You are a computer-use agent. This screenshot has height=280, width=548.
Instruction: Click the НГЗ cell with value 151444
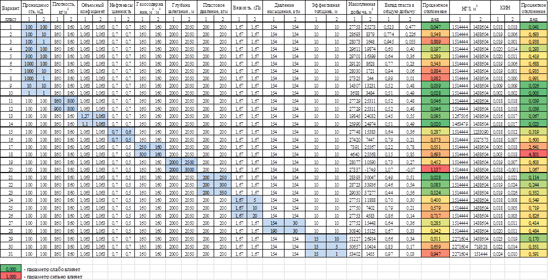click(x=480, y=253)
